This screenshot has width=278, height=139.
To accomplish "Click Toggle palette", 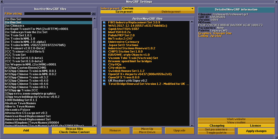I will (216, 133).
